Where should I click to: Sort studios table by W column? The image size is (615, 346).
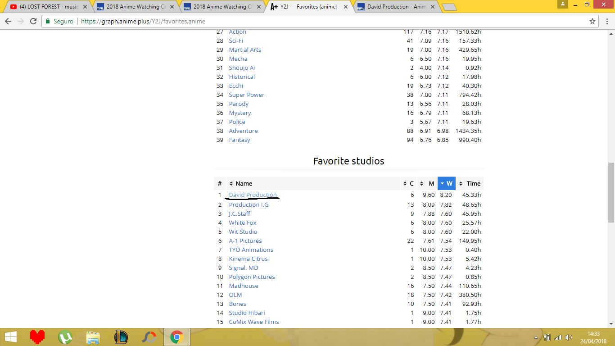pyautogui.click(x=446, y=183)
